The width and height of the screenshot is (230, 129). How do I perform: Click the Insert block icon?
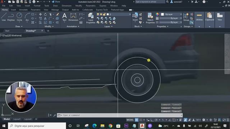(135, 17)
